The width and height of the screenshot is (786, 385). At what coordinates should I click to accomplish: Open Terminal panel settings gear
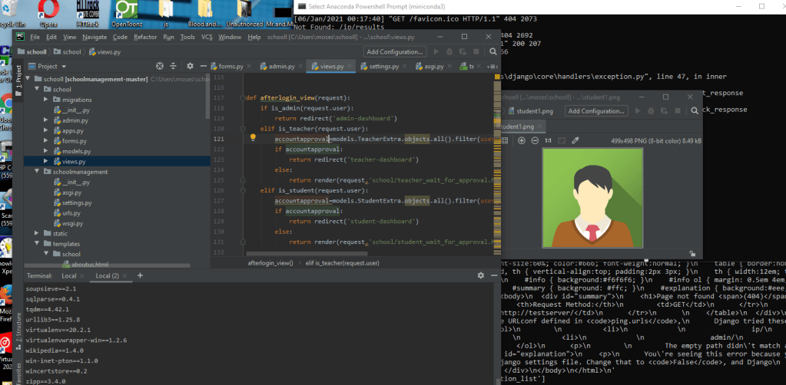point(481,275)
